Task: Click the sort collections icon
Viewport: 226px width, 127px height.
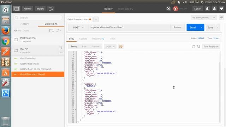Action: pyautogui.click(x=58, y=31)
